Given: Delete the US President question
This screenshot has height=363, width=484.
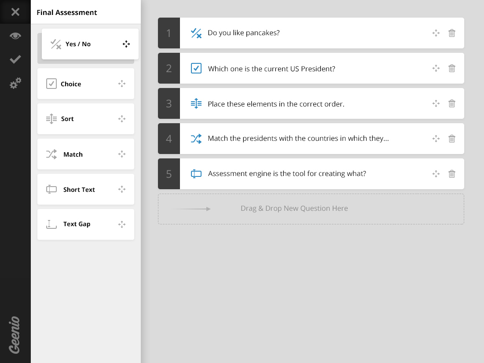Looking at the screenshot, I should (452, 68).
